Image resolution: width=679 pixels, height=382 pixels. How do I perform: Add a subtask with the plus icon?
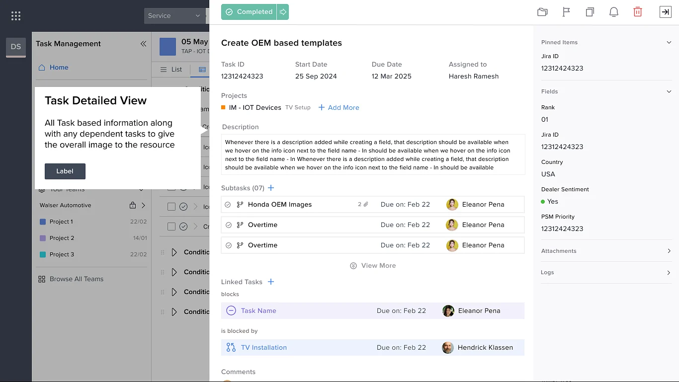(271, 188)
